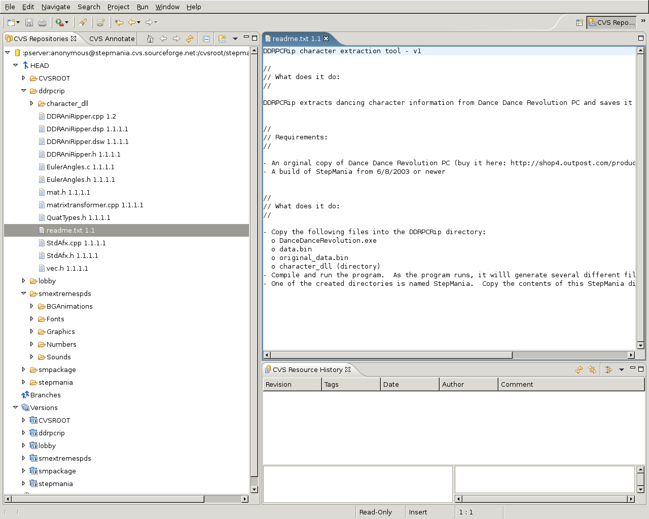Click Back arrow in CVS Repositories view toolbar
The height and width of the screenshot is (519, 649).
(x=163, y=39)
